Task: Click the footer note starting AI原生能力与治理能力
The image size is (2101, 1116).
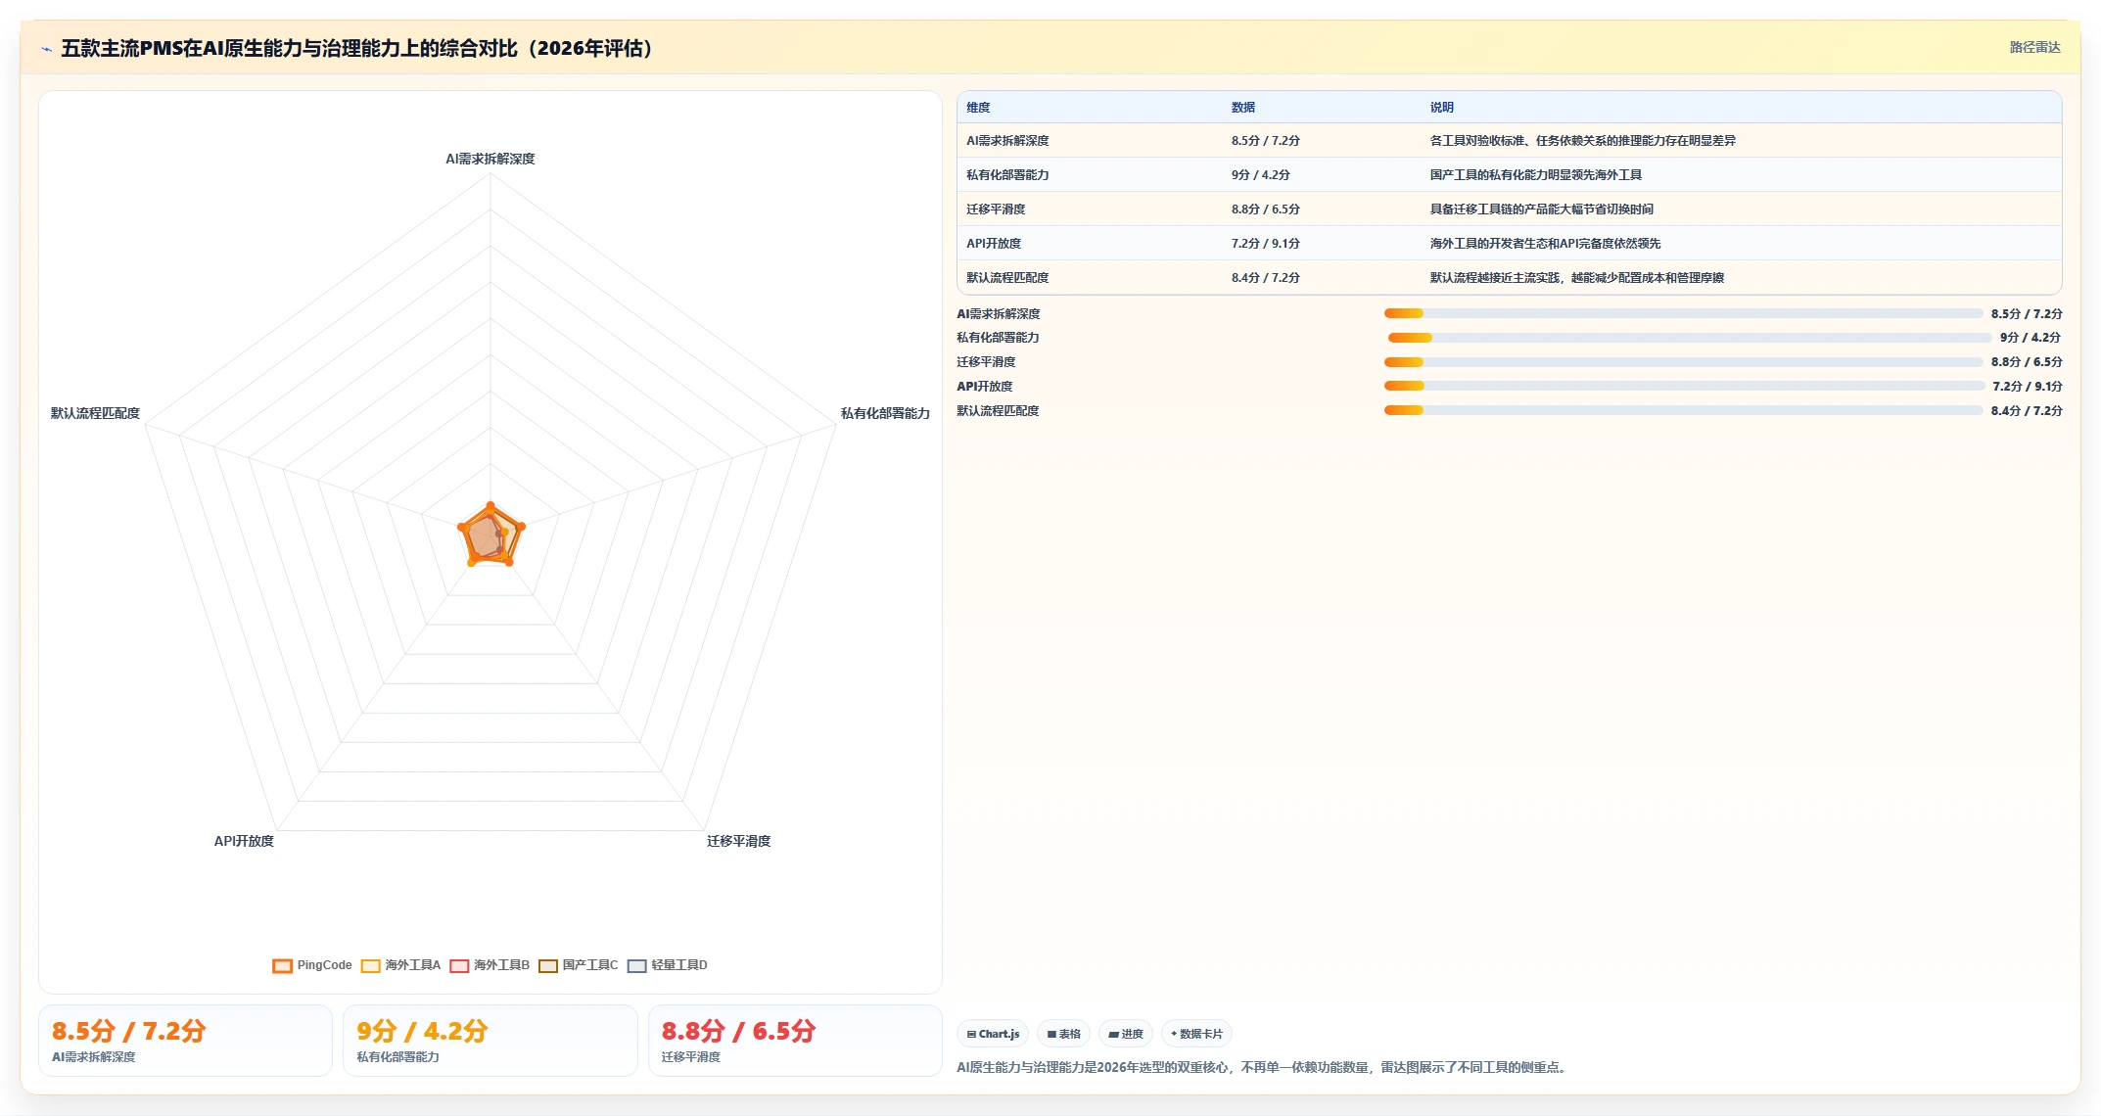Action: (x=1264, y=1067)
